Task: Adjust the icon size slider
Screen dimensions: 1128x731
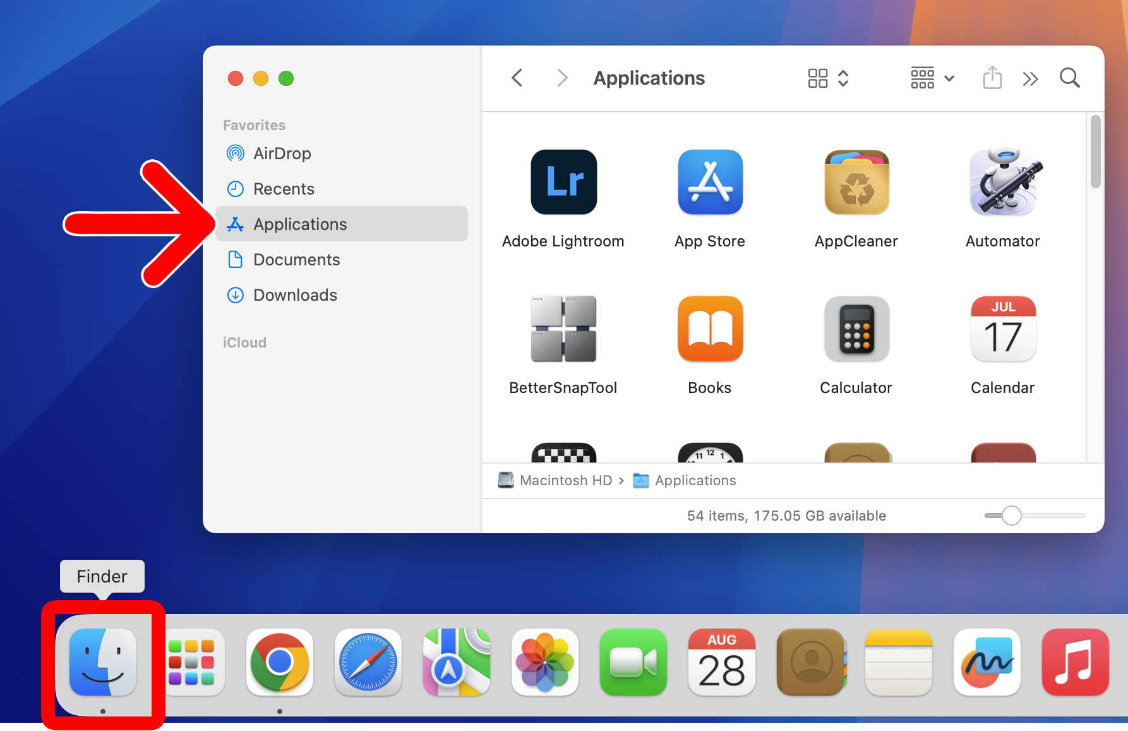Action: click(1012, 516)
